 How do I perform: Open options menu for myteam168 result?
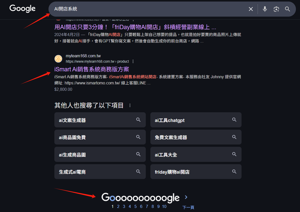(133, 61)
